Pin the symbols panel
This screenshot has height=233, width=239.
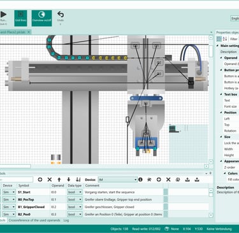(210, 173)
